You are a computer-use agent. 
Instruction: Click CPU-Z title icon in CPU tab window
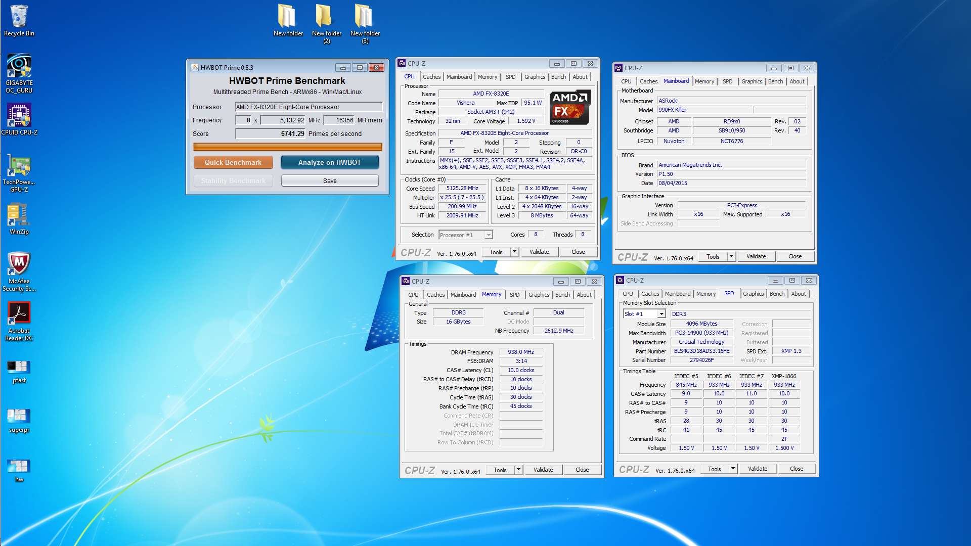click(402, 63)
